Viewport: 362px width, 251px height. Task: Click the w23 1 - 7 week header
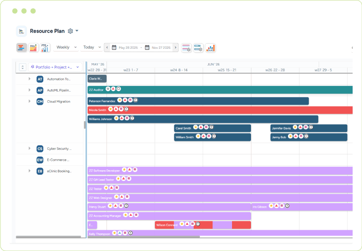pos(130,70)
